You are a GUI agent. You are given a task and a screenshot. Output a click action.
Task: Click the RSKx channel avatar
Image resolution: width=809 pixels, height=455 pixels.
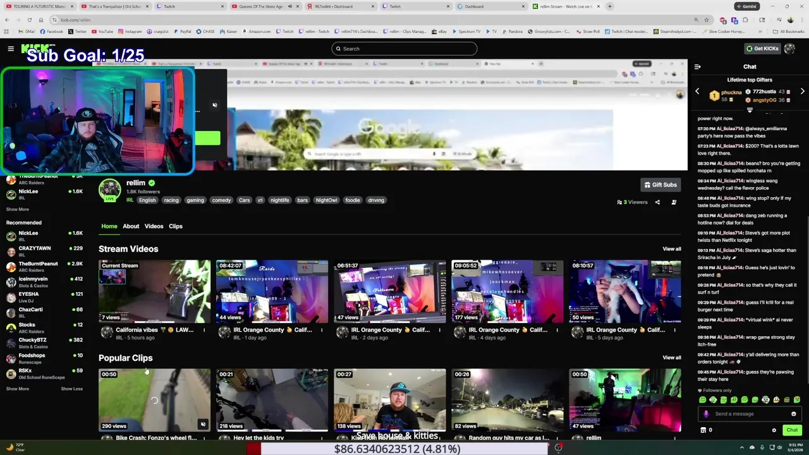tap(11, 373)
